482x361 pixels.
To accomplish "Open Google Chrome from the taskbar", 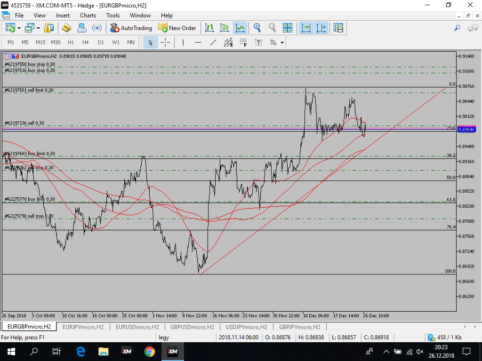I will pyautogui.click(x=150, y=352).
